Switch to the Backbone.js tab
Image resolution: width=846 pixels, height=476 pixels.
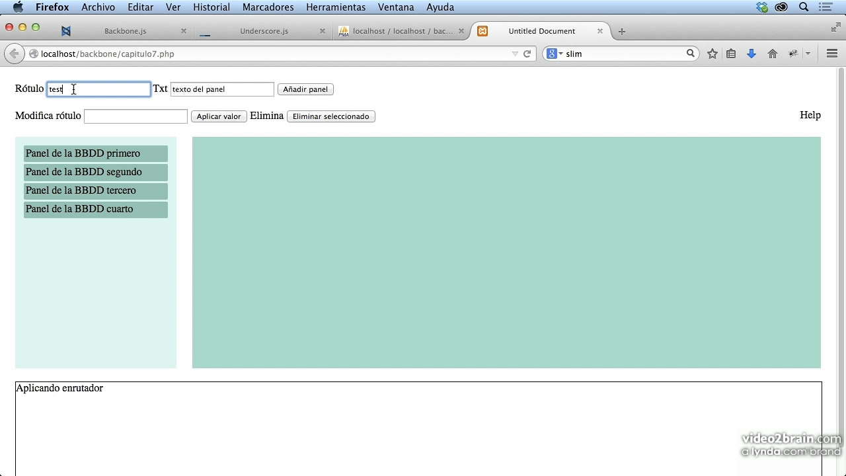pos(125,31)
